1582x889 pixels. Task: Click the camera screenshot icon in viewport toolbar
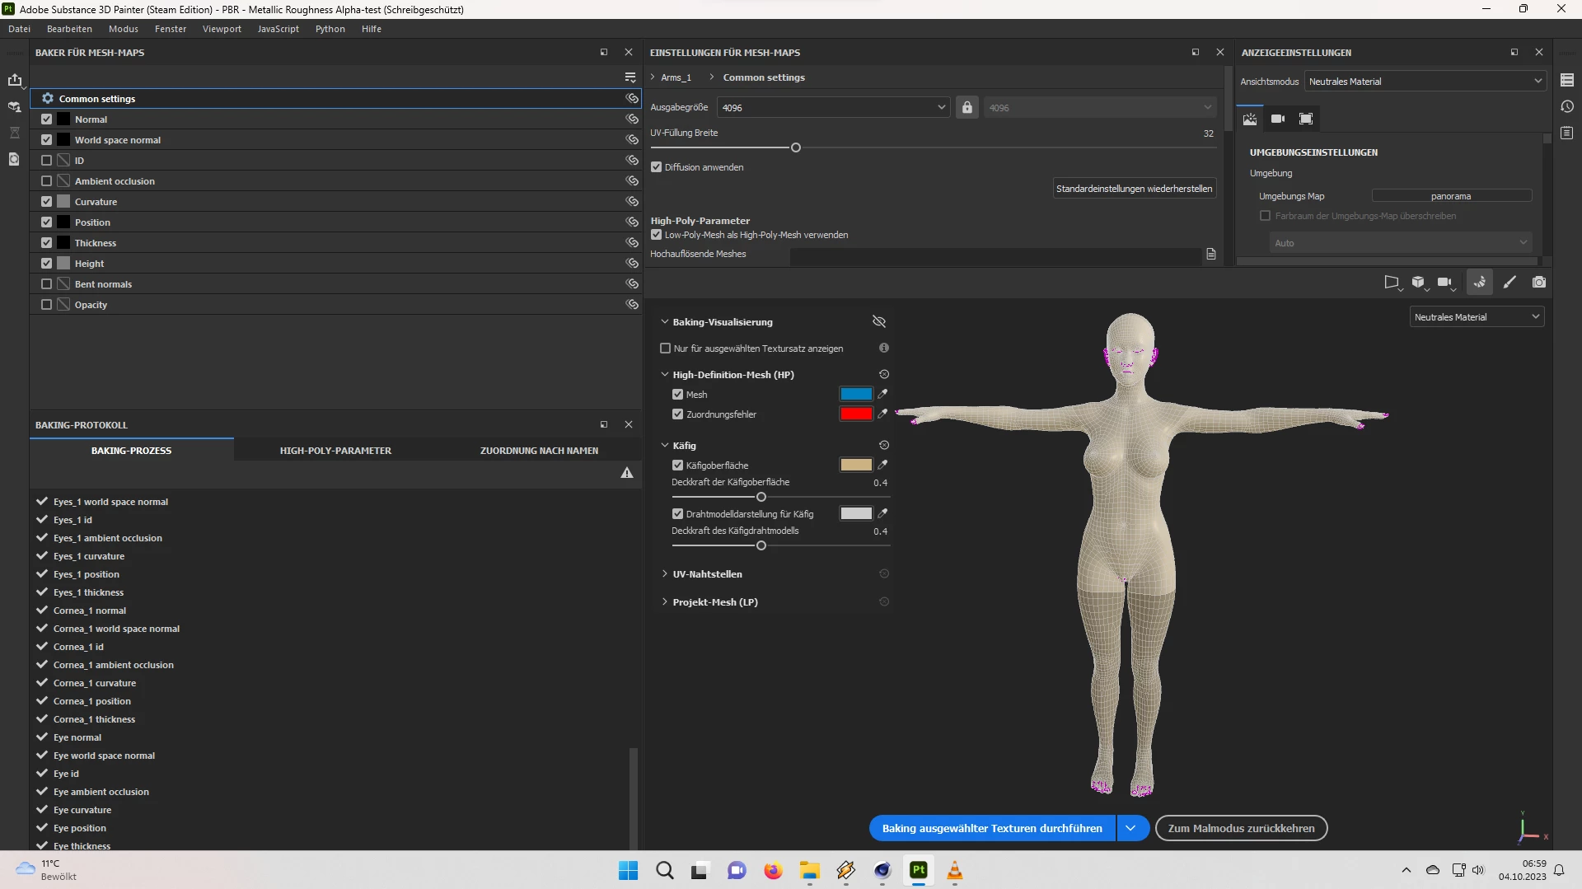point(1539,283)
